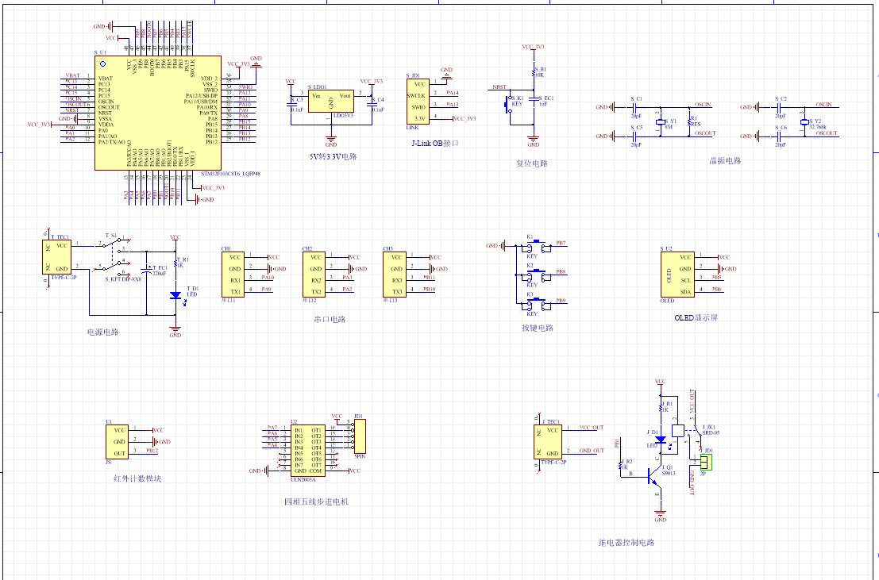Select the J_R1 1K resistor in relay circuit
Image resolution: width=879 pixels, height=580 pixels.
(x=661, y=407)
